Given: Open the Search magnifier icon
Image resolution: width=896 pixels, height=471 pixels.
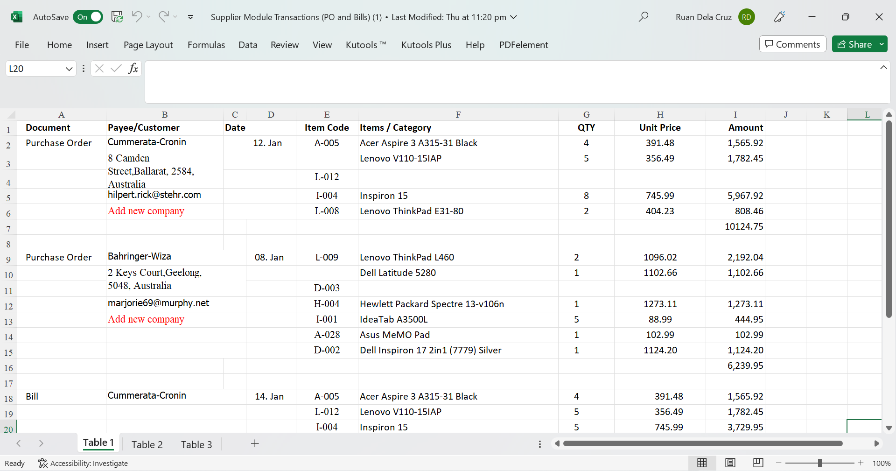Looking at the screenshot, I should [644, 17].
